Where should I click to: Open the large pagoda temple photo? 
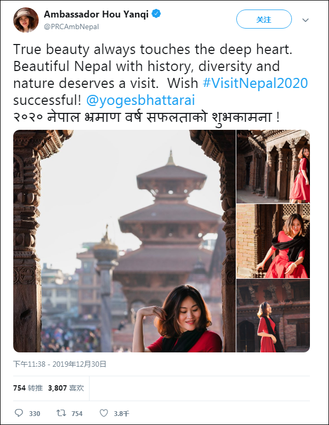click(x=125, y=241)
